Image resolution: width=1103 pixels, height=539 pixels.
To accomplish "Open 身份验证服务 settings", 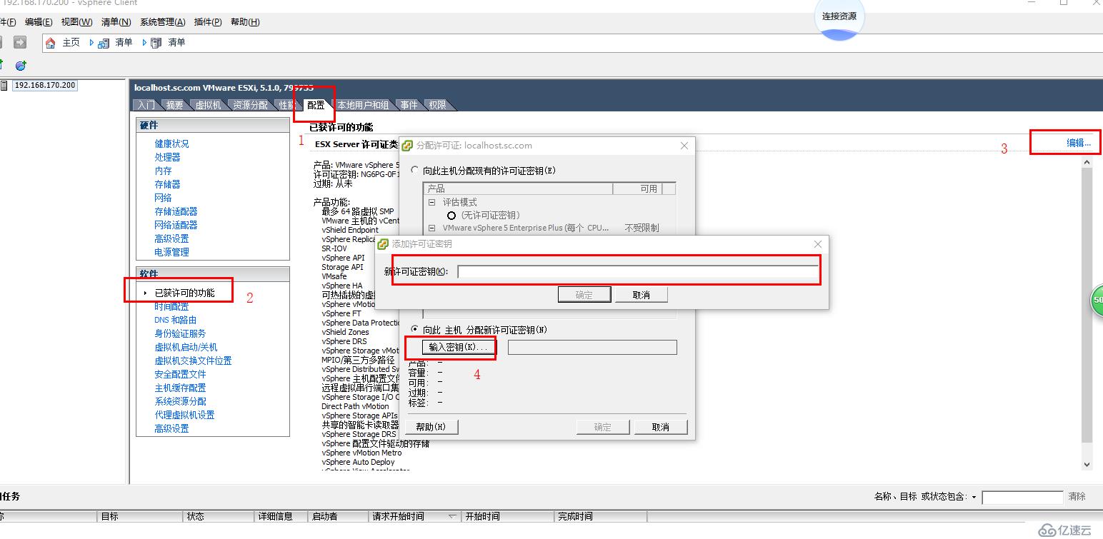I will click(181, 333).
